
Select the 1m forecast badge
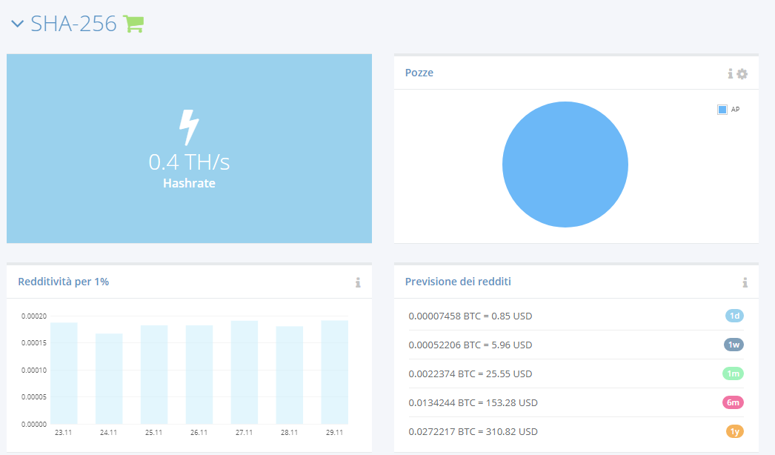(733, 373)
